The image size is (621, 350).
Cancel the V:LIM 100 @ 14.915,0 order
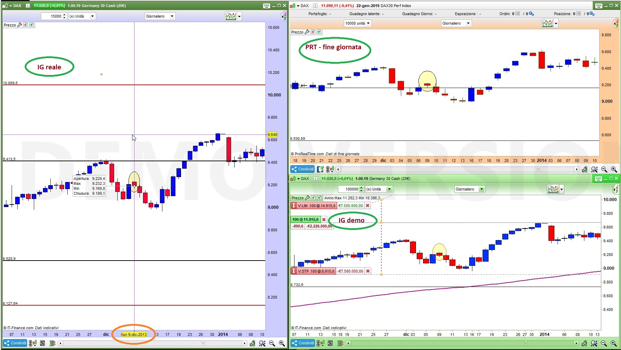[367, 206]
